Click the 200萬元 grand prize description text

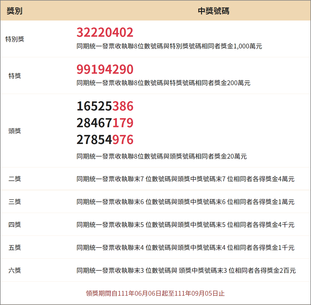(x=163, y=83)
